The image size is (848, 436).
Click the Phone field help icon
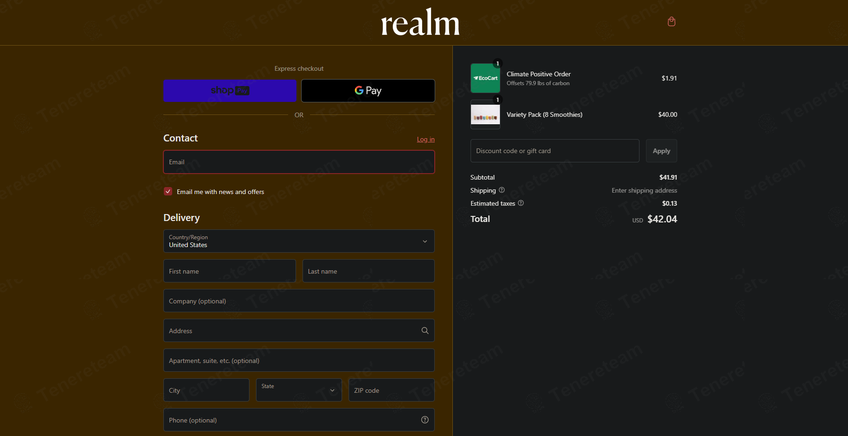425,420
